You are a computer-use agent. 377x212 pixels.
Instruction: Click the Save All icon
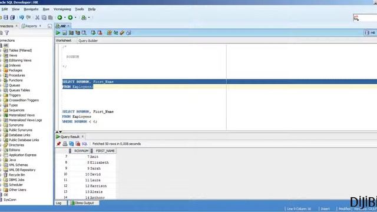pos(12,17)
